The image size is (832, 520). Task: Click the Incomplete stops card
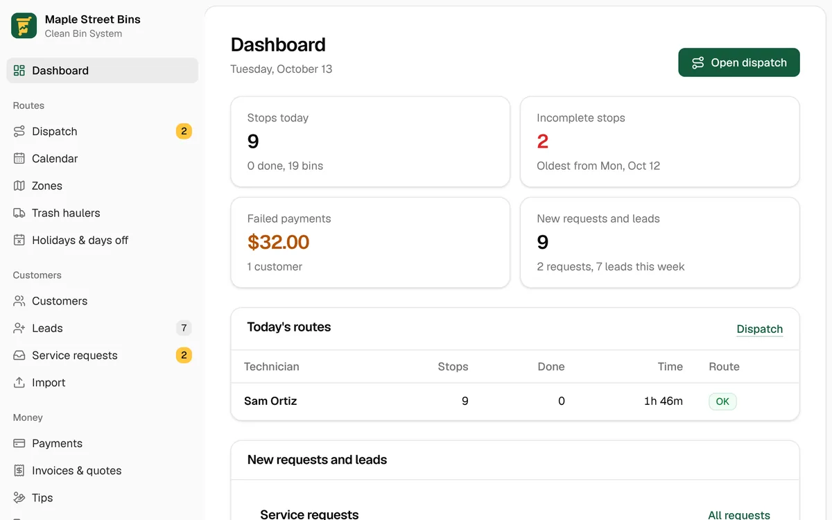click(660, 141)
